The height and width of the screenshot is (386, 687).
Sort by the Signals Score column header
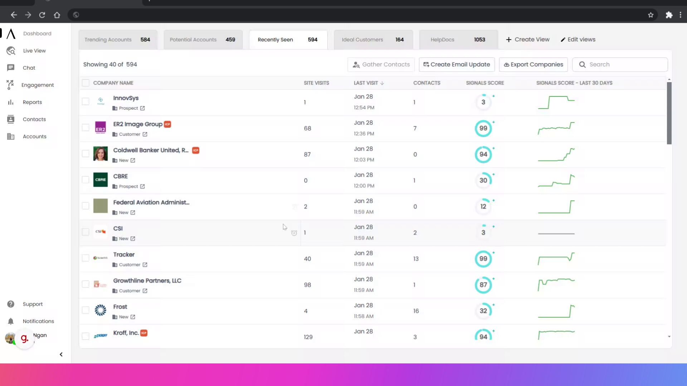tap(485, 83)
